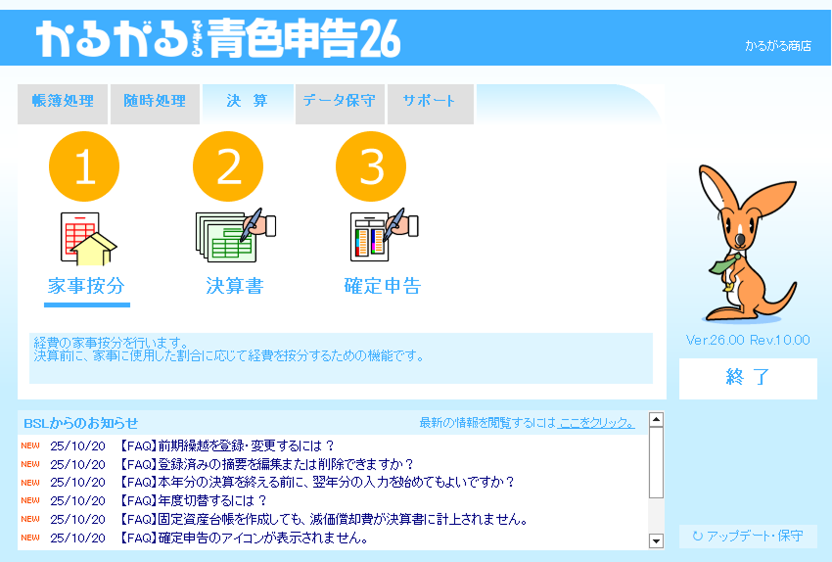The image size is (832, 562).
Task: Click the kangaroo mascot image
Action: pos(746,245)
